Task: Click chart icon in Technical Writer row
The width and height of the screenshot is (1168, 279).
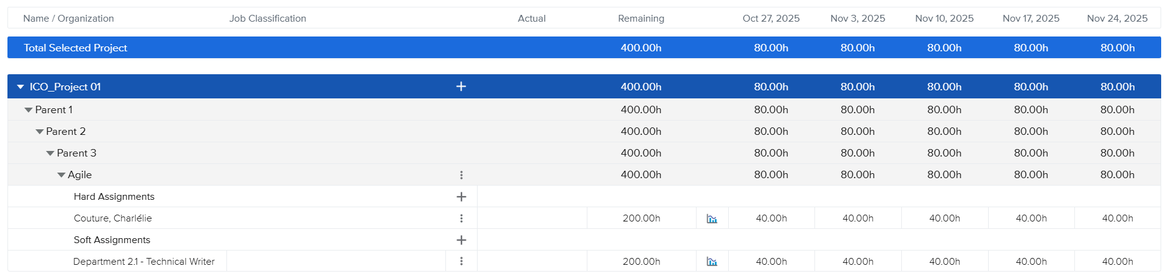Action: click(711, 262)
